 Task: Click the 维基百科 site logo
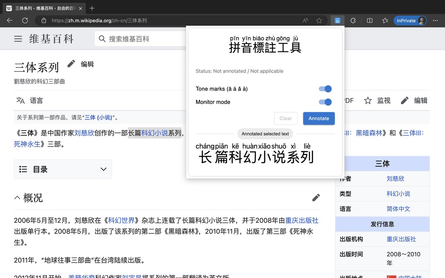pos(51,39)
